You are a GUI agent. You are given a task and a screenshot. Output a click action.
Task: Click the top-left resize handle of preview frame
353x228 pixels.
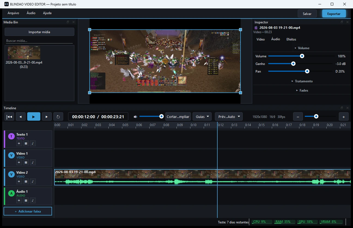[x=90, y=30]
